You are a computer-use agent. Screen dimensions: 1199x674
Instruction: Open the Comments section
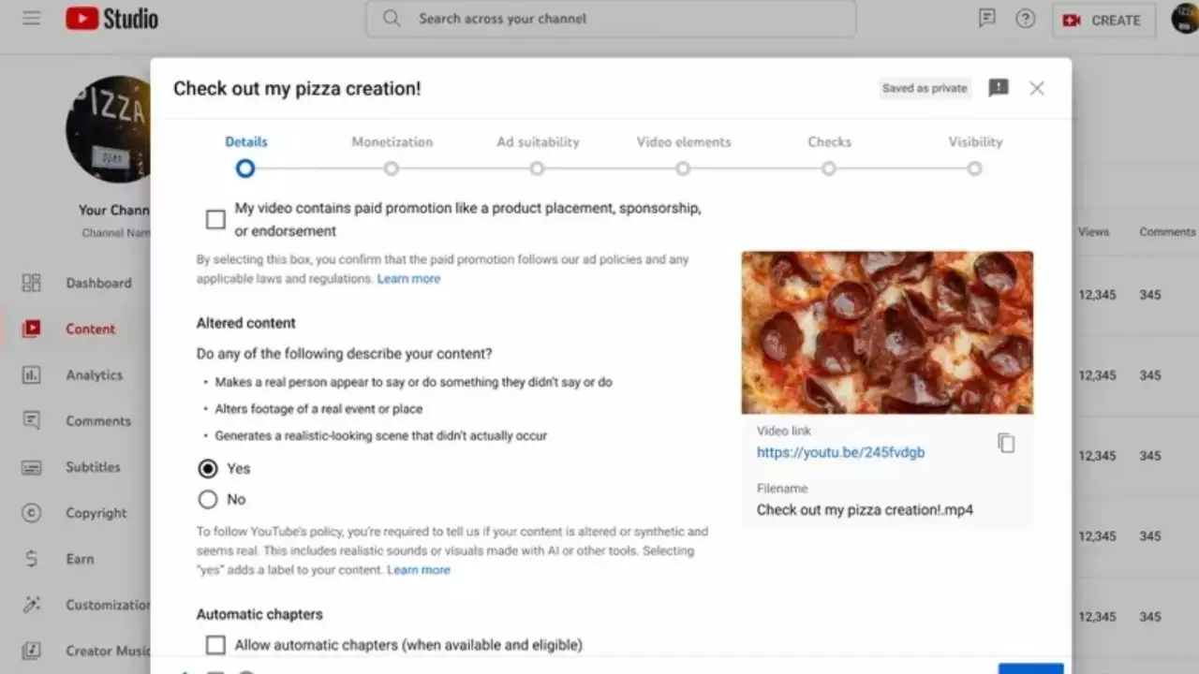click(98, 420)
